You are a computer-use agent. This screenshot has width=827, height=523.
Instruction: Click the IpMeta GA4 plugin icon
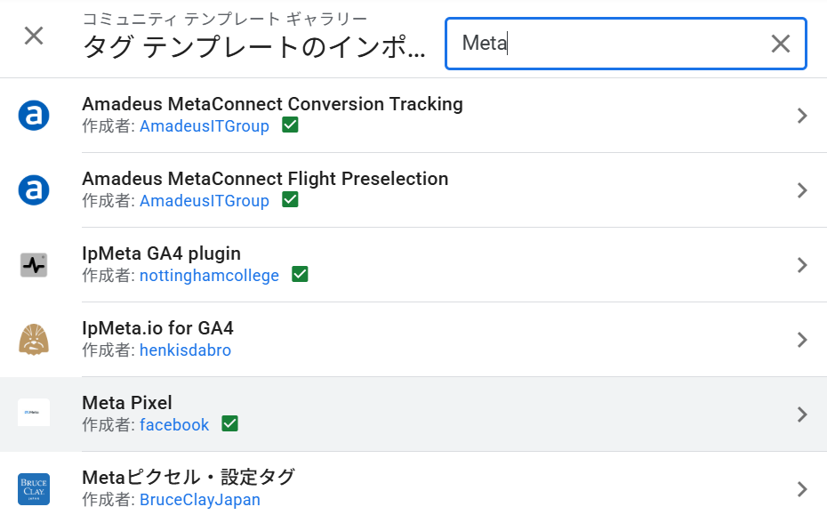click(34, 265)
